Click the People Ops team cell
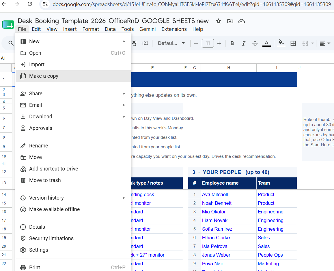334x271 pixels. pos(277,255)
